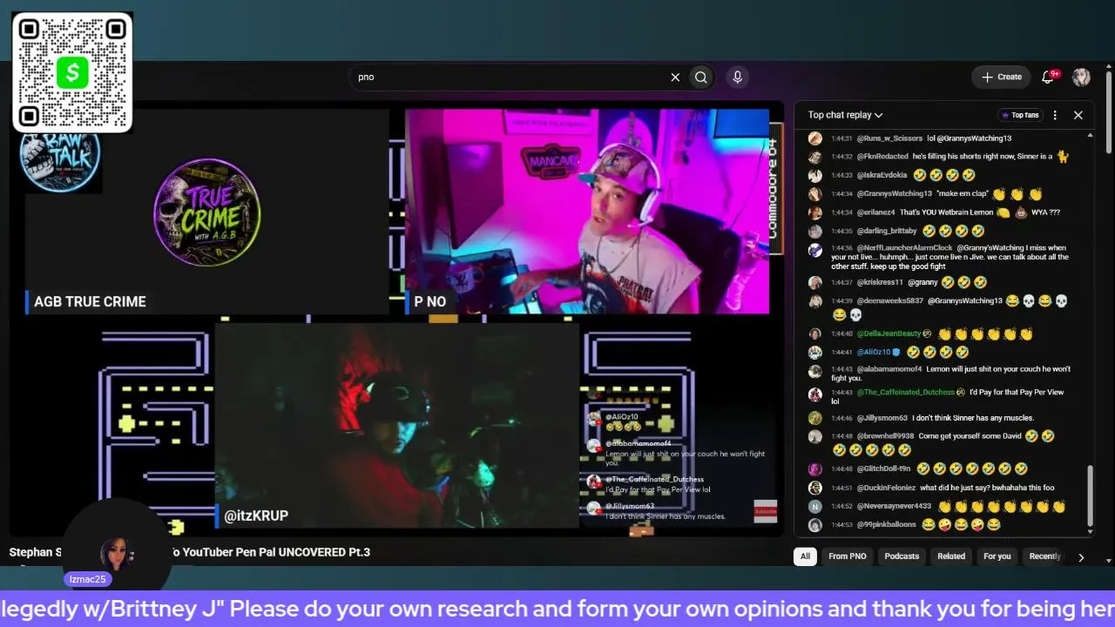Select the From PNO chip
Viewport: 1115px width, 627px height.
[x=848, y=556]
